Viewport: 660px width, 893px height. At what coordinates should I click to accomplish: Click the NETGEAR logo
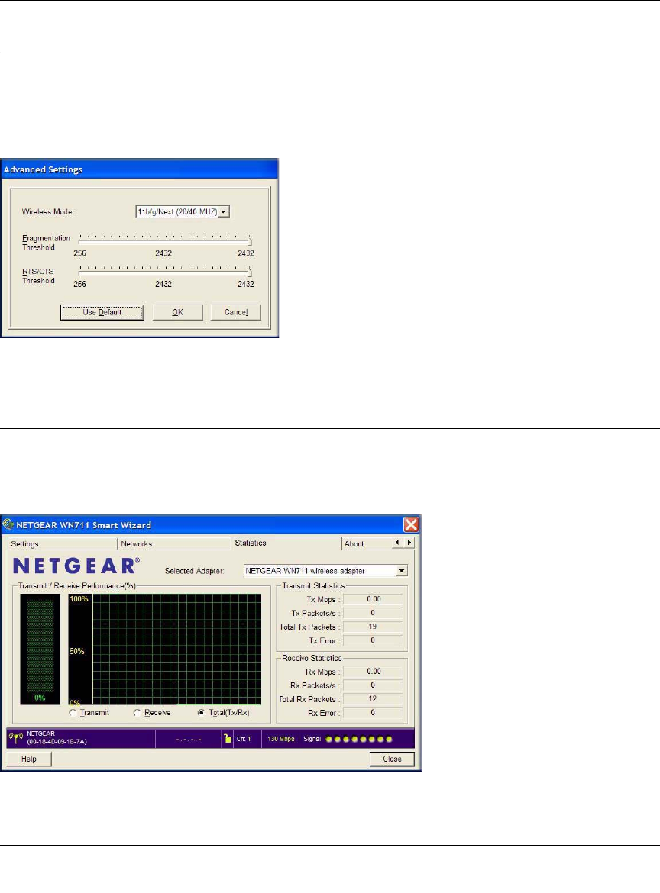tap(76, 566)
